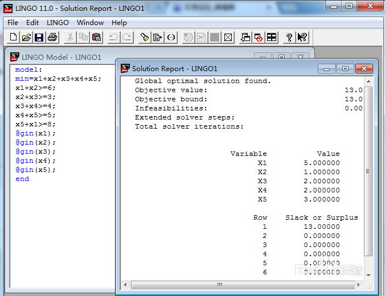
Task: Click the Copy toolbar icon
Action: pyautogui.click(x=83, y=38)
